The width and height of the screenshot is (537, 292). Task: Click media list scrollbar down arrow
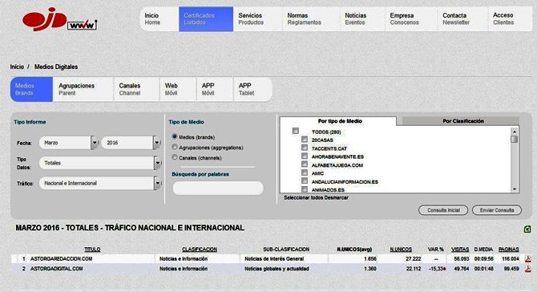click(515, 189)
